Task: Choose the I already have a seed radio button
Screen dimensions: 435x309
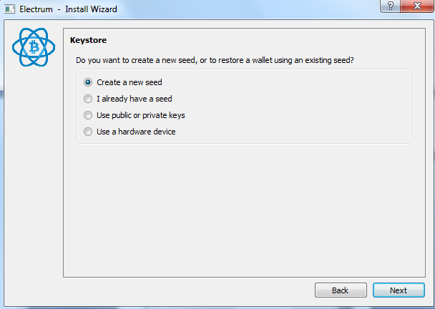Action: pyautogui.click(x=88, y=99)
